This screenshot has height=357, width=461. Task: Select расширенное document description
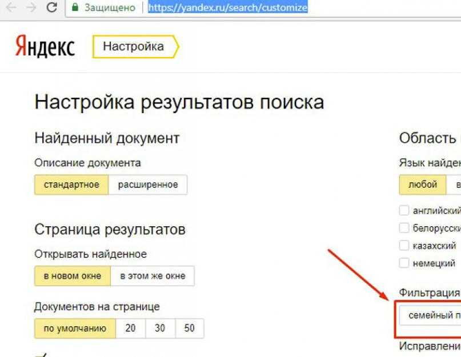[148, 184]
